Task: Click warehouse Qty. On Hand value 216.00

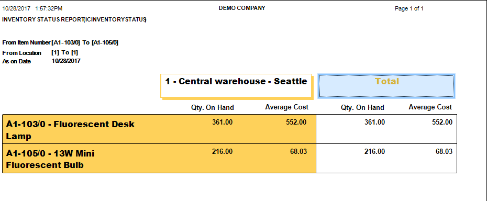Action: coord(222,152)
